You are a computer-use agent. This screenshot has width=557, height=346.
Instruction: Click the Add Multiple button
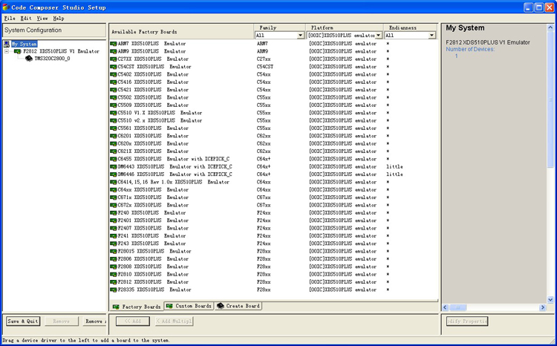(x=174, y=321)
